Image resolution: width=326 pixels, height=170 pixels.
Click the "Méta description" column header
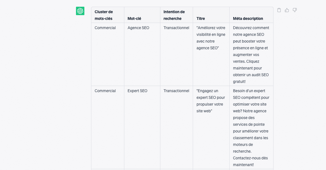(x=248, y=18)
